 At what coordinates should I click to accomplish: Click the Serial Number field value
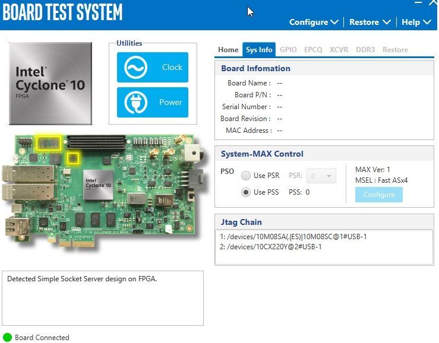(x=279, y=107)
